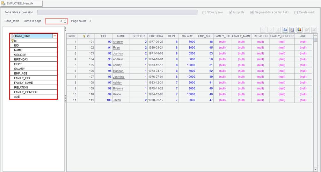Screen dimensions: 321x172
Task: Select the DEPT field in Base_table
Action: pyautogui.click(x=33, y=64)
